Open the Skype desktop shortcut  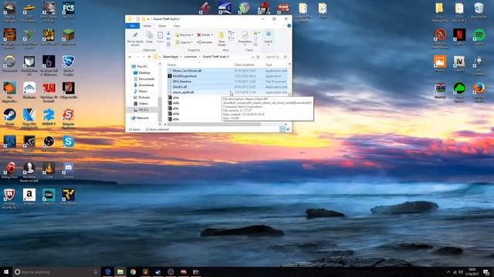[x=68, y=143]
